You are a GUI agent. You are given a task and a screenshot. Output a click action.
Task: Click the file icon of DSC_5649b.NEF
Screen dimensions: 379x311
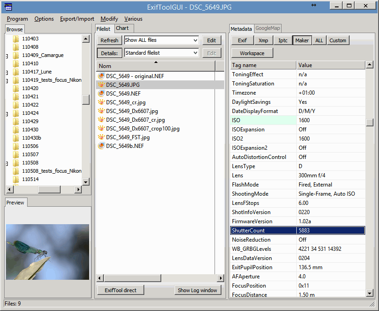[102, 146]
